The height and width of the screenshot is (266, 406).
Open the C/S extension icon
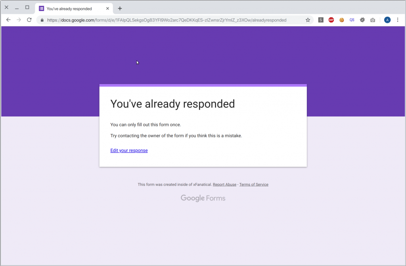click(352, 20)
